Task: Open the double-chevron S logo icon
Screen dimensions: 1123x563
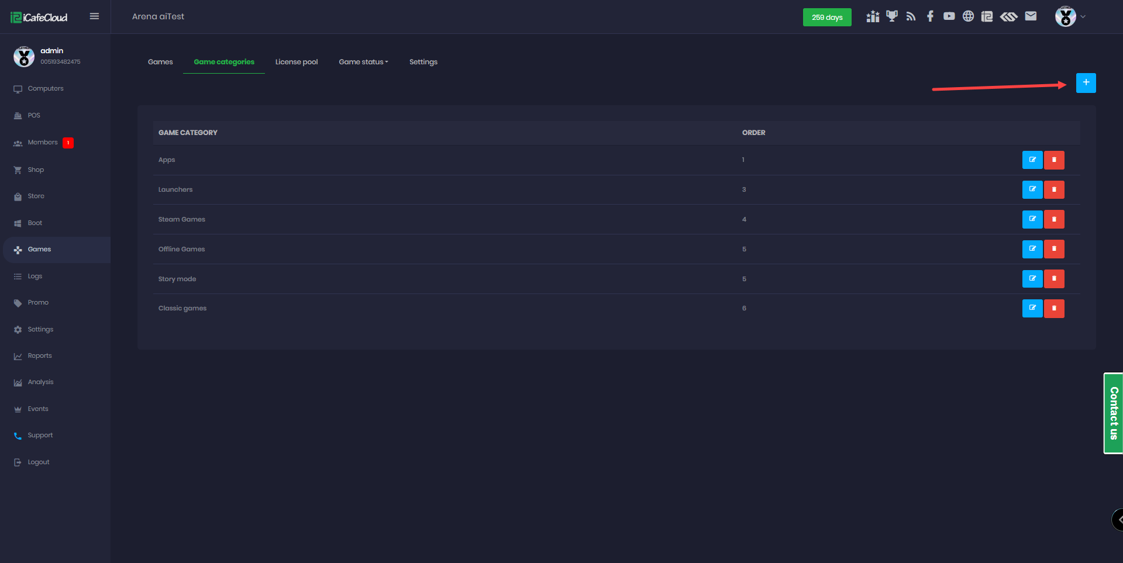Action: 1009,16
